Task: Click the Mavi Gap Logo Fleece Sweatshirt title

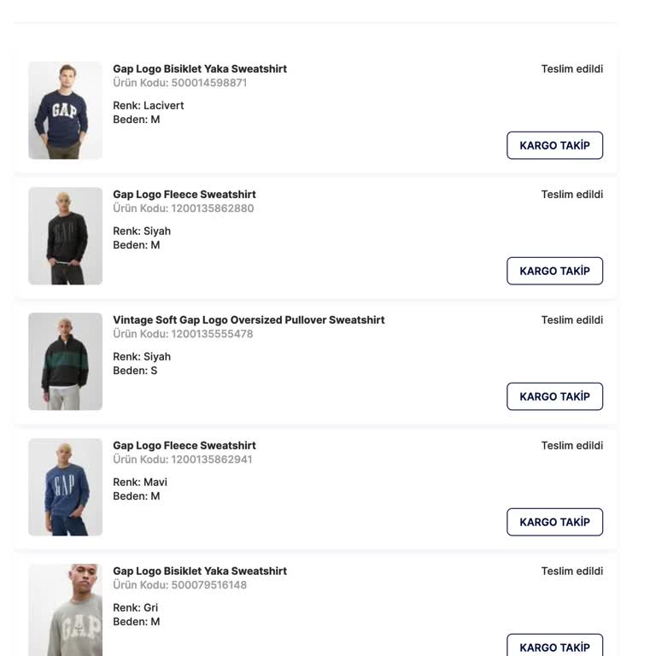Action: point(184,445)
